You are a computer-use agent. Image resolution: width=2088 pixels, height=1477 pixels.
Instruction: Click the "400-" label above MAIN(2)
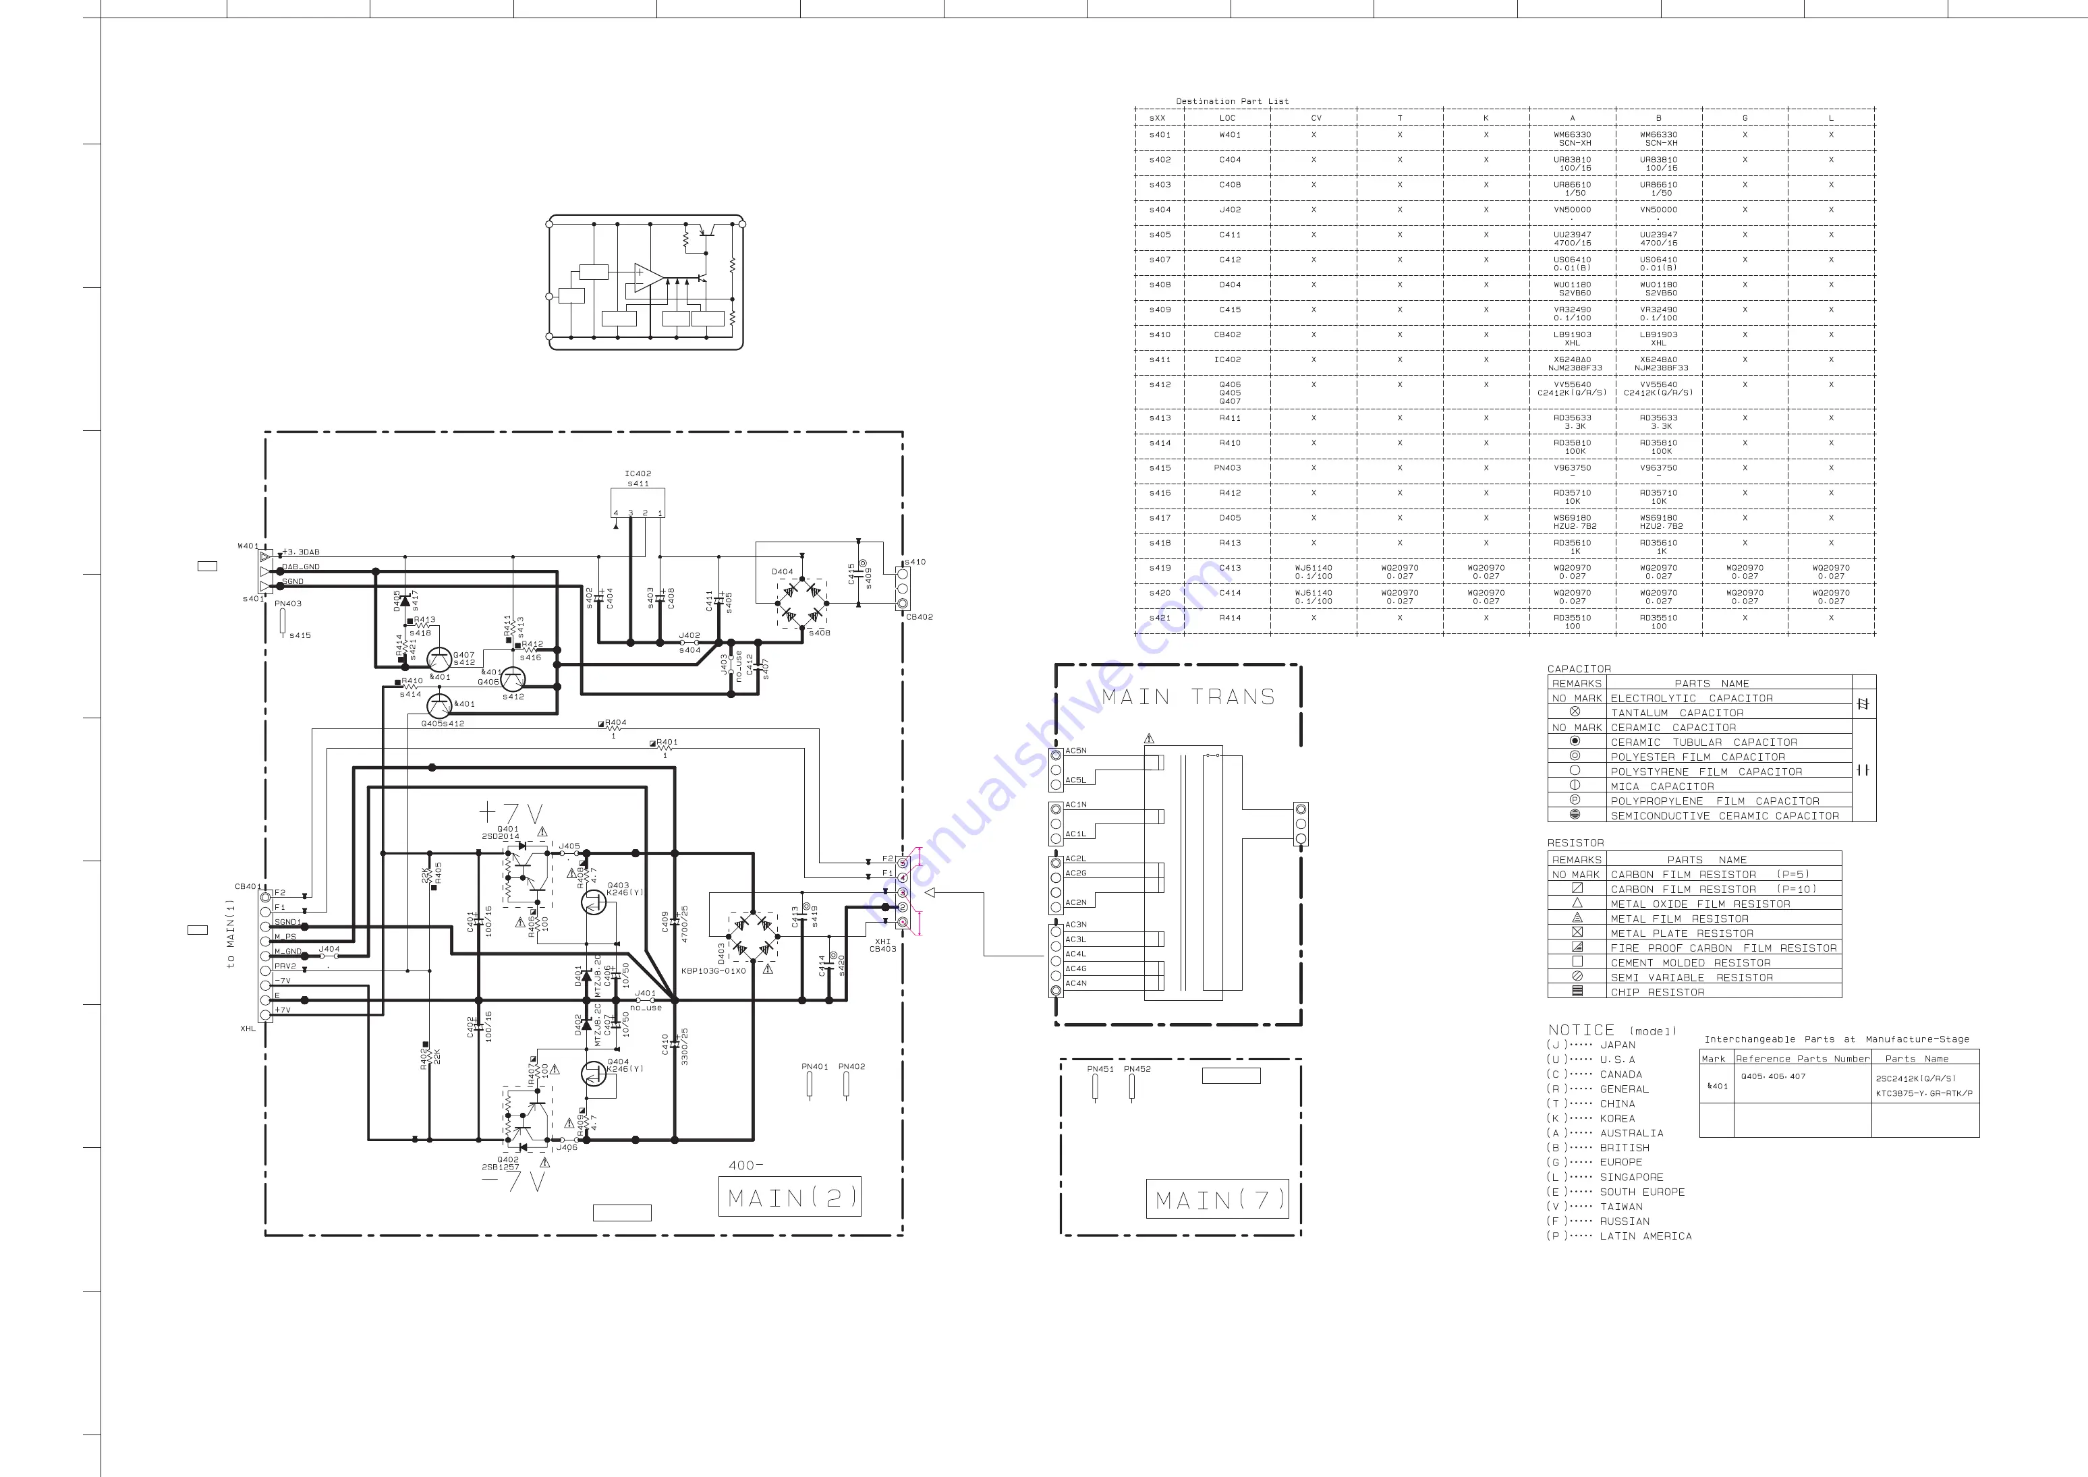(x=746, y=1165)
